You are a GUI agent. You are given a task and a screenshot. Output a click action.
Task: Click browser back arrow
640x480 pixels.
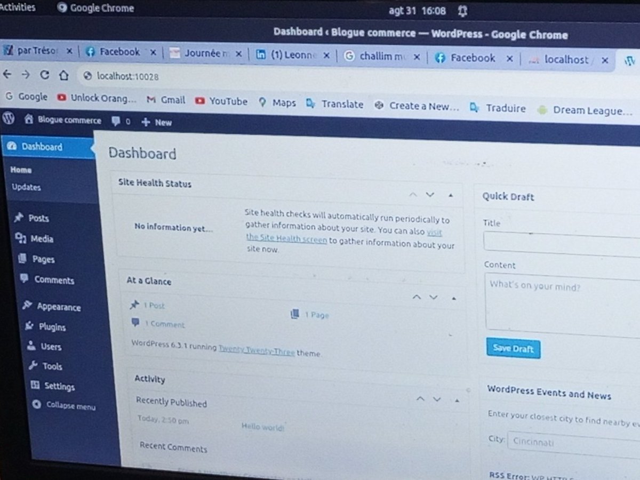click(x=7, y=74)
